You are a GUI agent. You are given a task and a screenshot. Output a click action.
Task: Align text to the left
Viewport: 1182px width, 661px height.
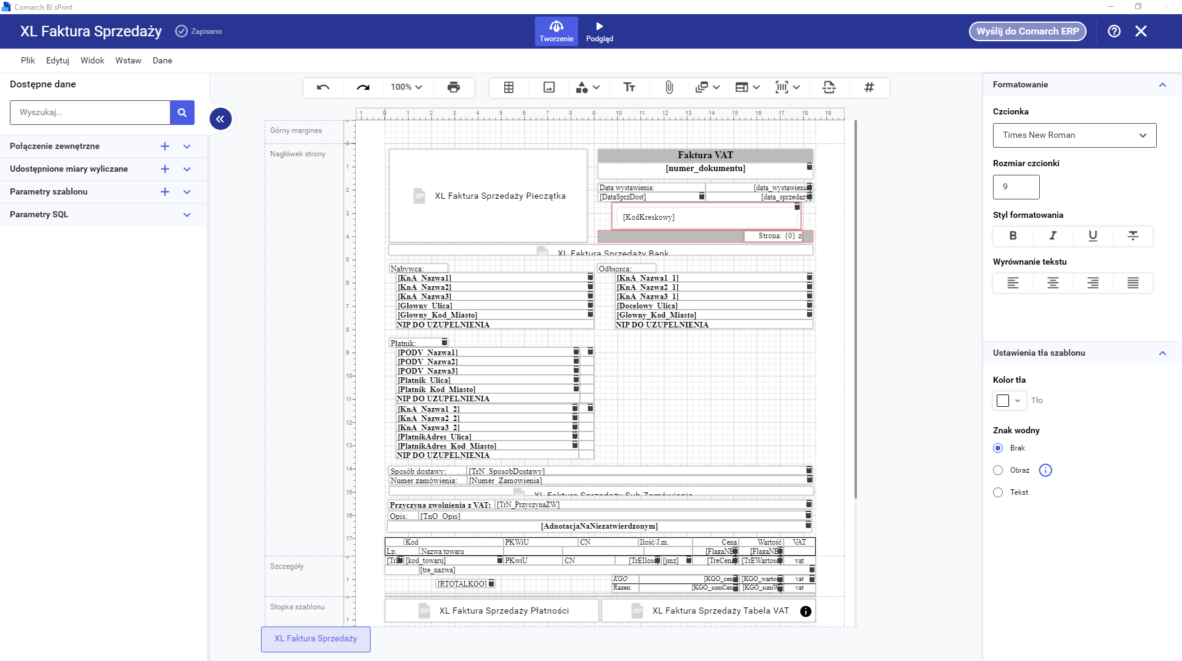(x=1013, y=282)
